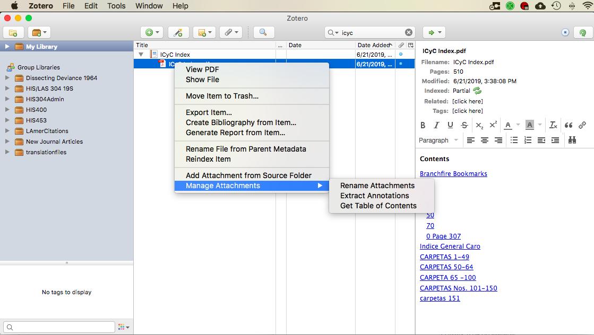Open the New Library dropdown button

39,32
